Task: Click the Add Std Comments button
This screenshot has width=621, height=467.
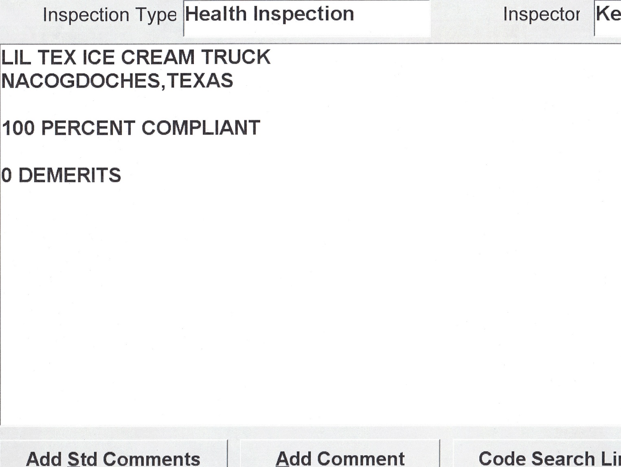Action: click(x=113, y=457)
